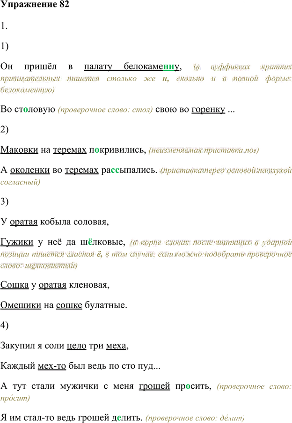Click the word 'соловая'
The height and width of the screenshot is (423, 292).
click(91, 222)
